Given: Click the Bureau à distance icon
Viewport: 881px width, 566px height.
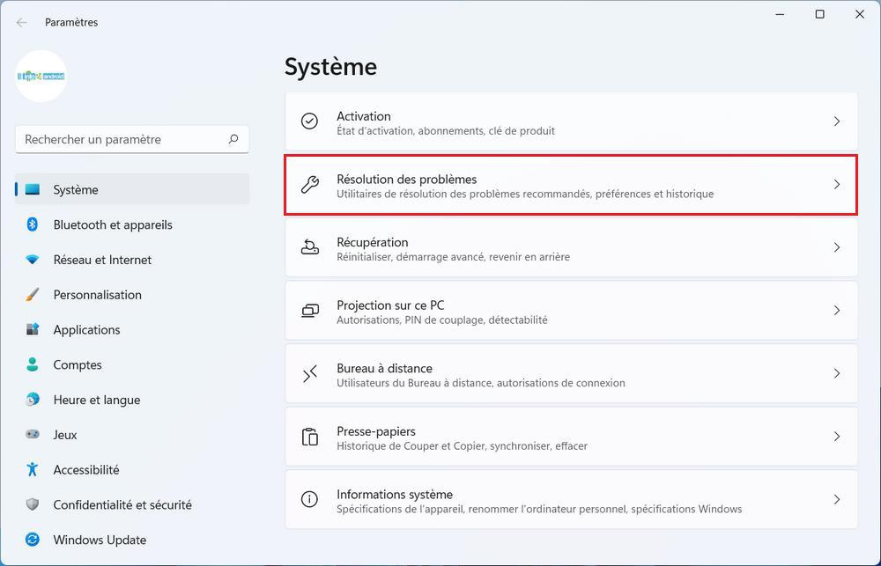Looking at the screenshot, I should click(309, 373).
